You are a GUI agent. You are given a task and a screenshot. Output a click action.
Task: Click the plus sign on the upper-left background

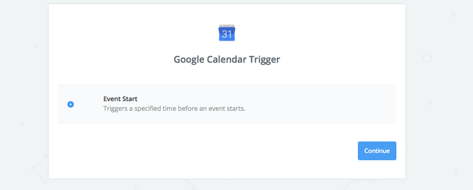click(36, 46)
